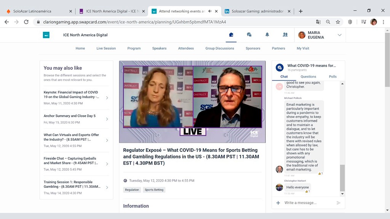Click the zoom magnifier icon in address bar
The image size is (390, 219).
328,22
